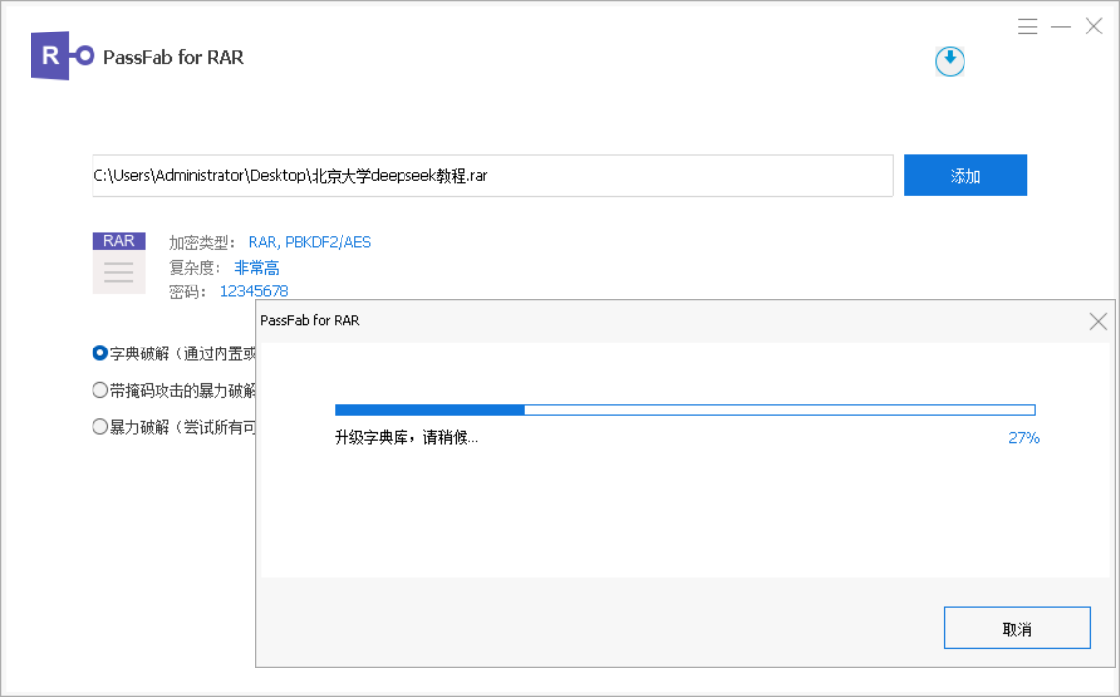Cancel the dictionary upgrade with 取消
Screen dimensions: 1120x697
1017,628
